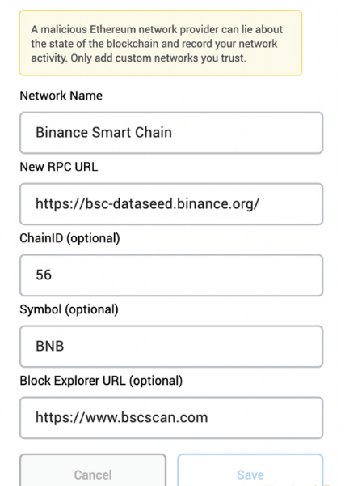Place cursor in bsc-dataseed.binance.org URL text

(147, 204)
